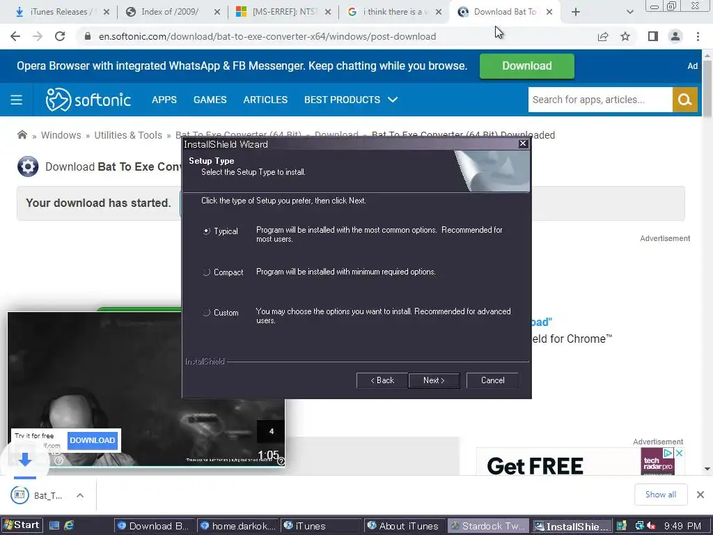The height and width of the screenshot is (535, 713).
Task: Close the Google search tab
Action: (x=439, y=12)
